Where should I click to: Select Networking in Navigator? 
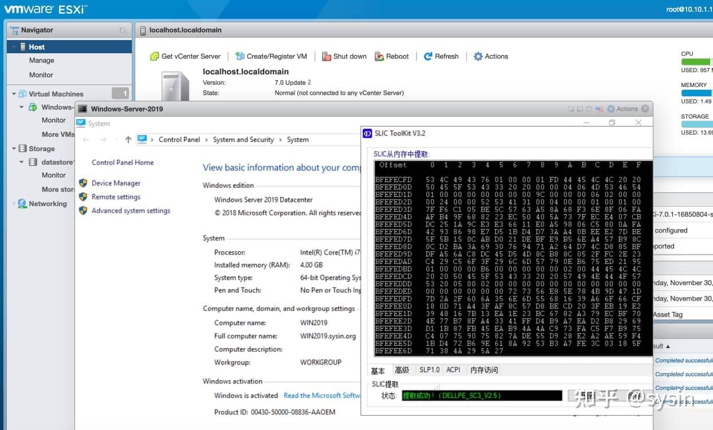(48, 204)
